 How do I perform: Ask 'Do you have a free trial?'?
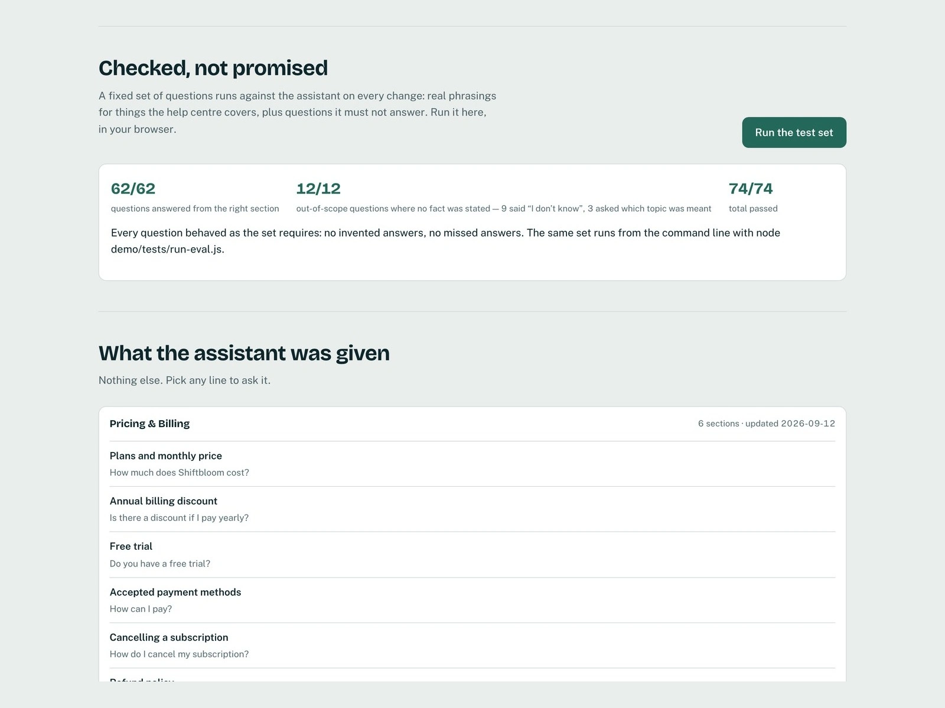click(x=160, y=563)
